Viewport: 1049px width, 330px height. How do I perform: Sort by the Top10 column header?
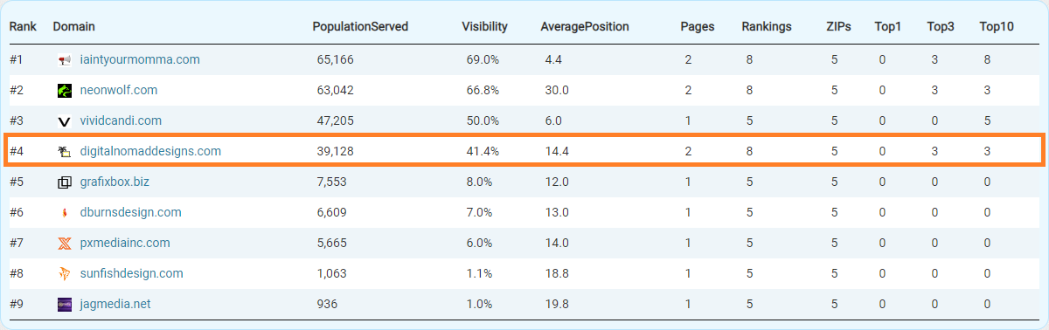pyautogui.click(x=997, y=26)
